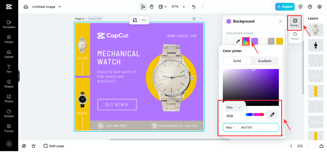Open the shield privacy icon

click(301, 7)
